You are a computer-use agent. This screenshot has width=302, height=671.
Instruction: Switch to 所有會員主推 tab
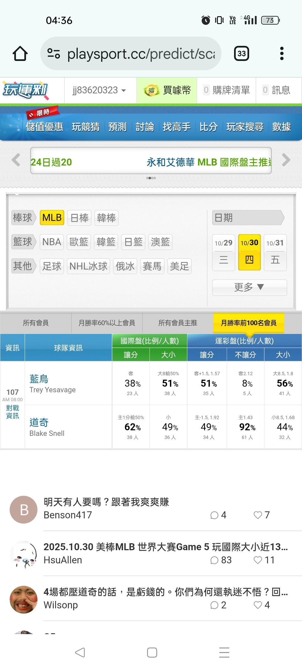click(178, 323)
